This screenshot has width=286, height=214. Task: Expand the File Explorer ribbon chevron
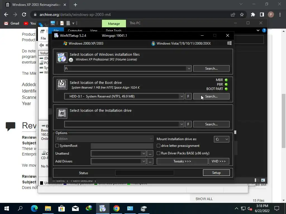pos(258,30)
